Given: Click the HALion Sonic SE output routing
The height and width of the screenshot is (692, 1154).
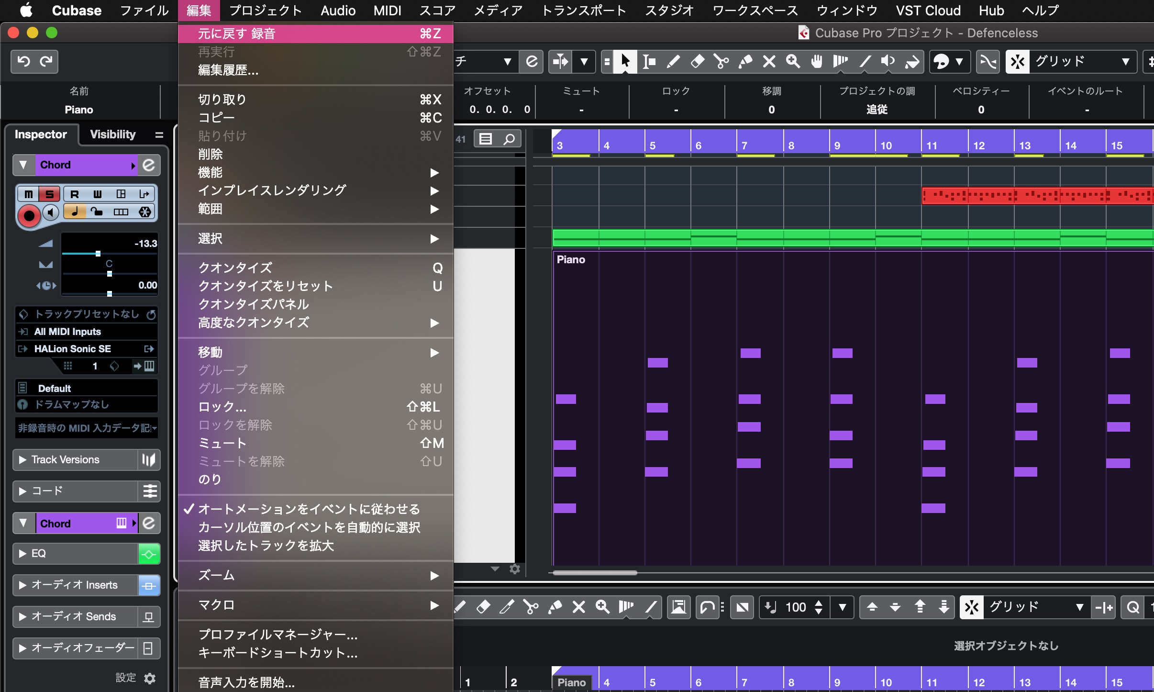Looking at the screenshot, I should point(87,349).
